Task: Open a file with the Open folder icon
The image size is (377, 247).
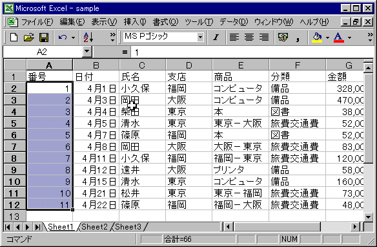Action: coord(29,38)
